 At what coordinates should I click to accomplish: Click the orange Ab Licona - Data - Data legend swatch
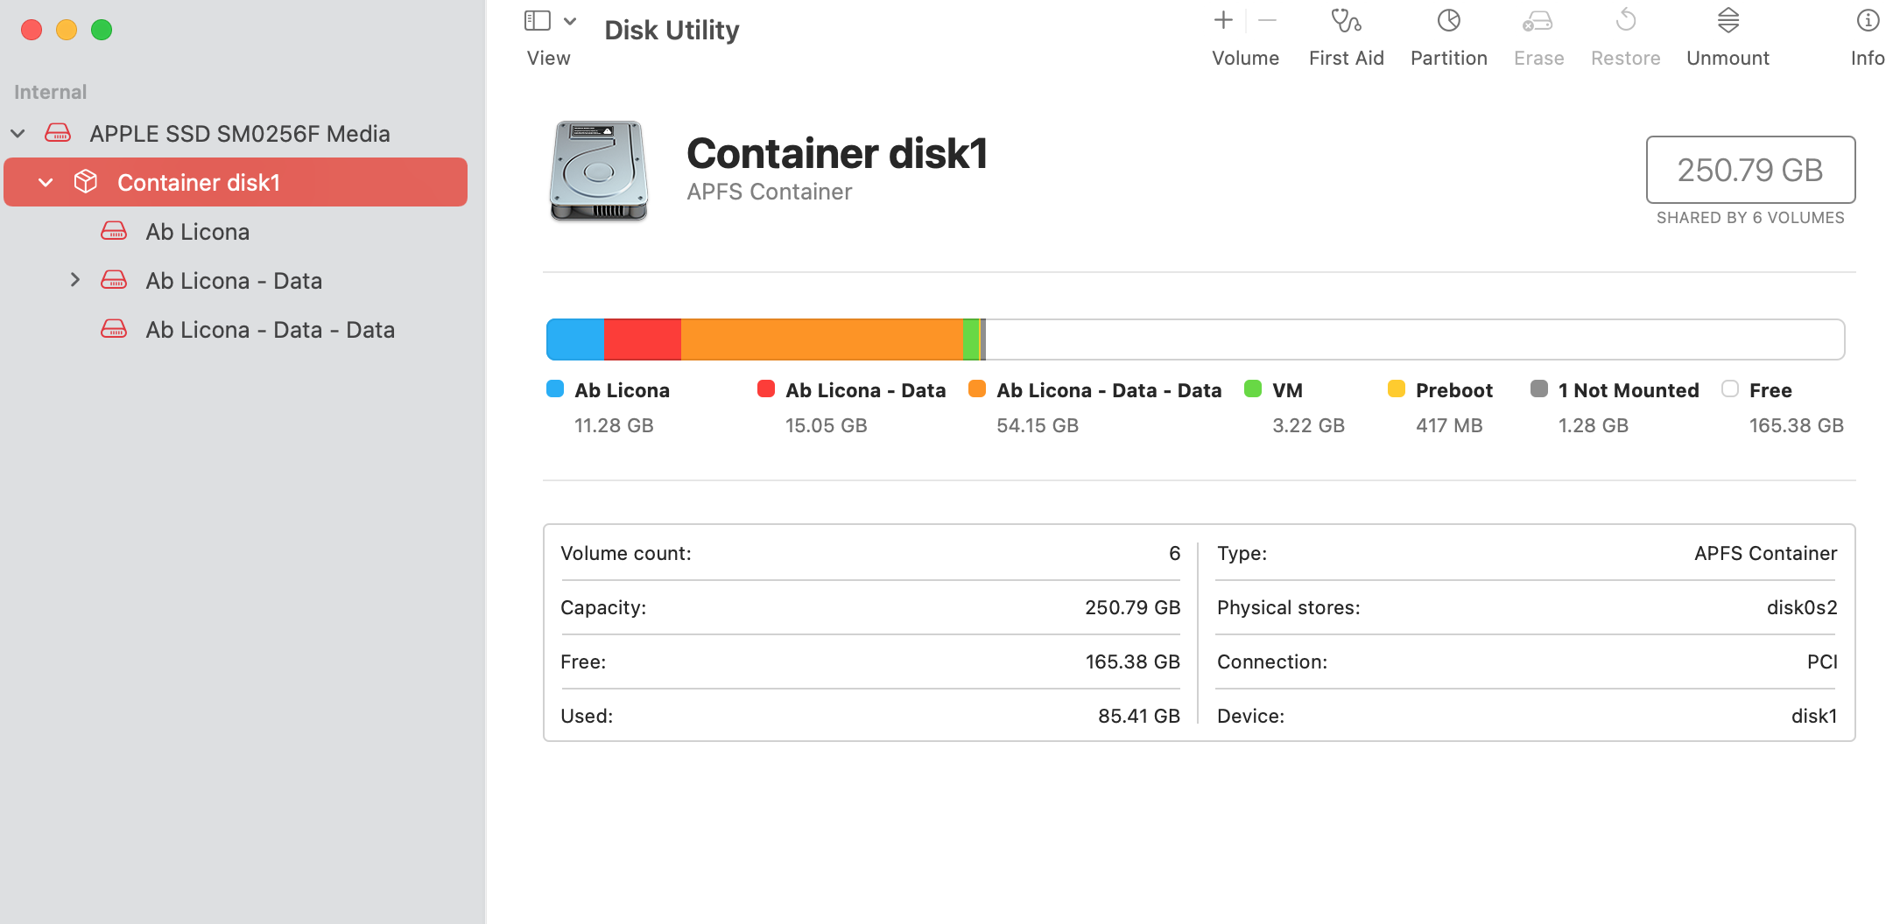(x=977, y=388)
